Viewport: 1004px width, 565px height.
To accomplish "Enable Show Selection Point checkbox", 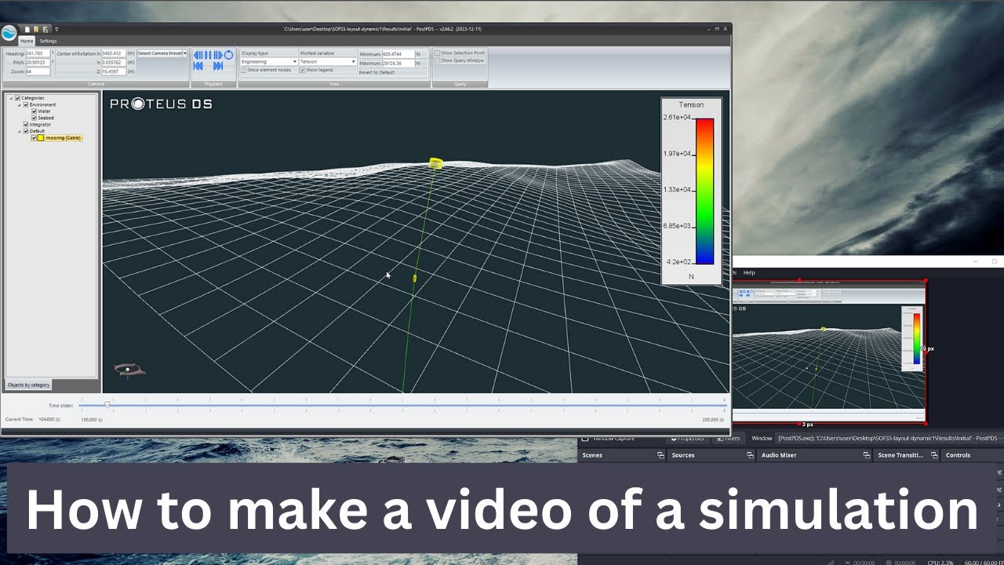I will 438,53.
